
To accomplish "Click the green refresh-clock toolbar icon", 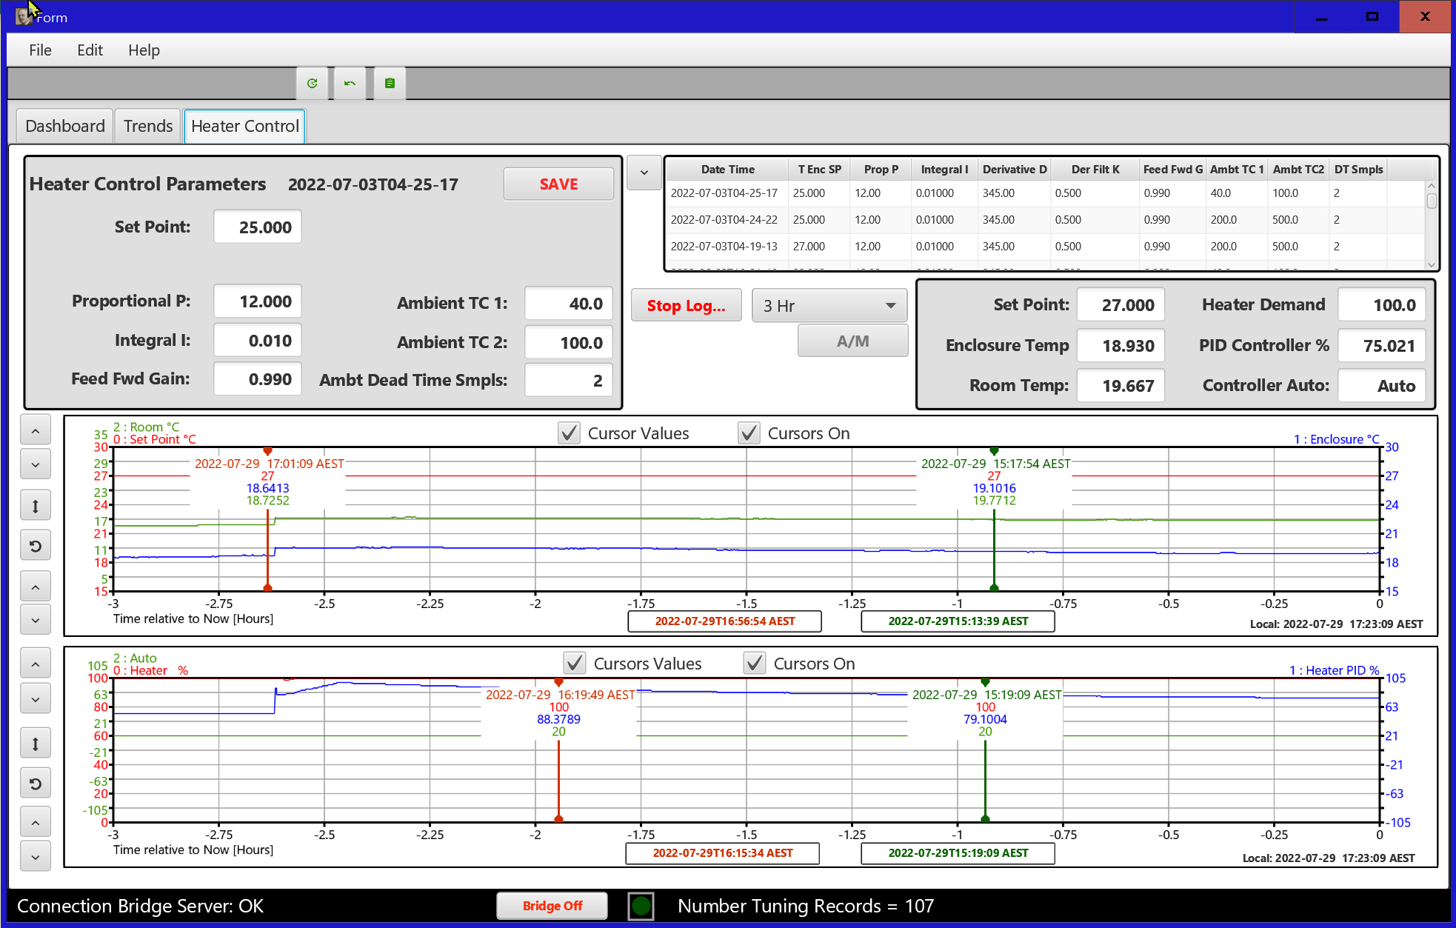I will [313, 84].
